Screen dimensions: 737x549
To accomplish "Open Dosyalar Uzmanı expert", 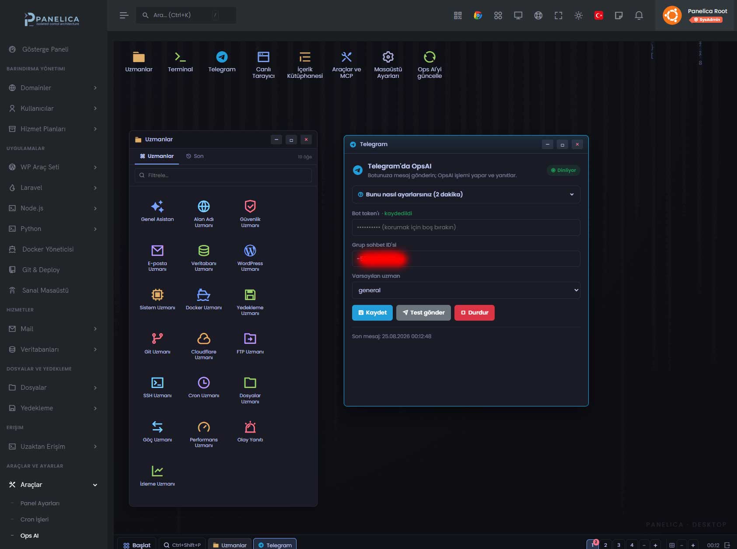I will [250, 390].
